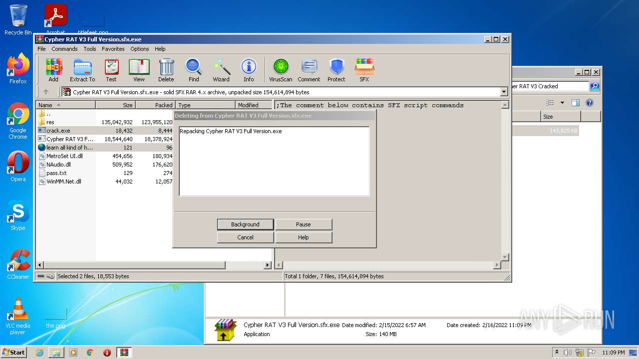The height and width of the screenshot is (359, 639).
Task: Click the drive/key status bar icon
Action: tap(45, 276)
